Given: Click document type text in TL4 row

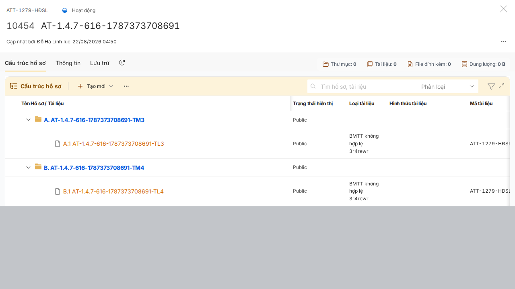Looking at the screenshot, I should click(x=364, y=191).
